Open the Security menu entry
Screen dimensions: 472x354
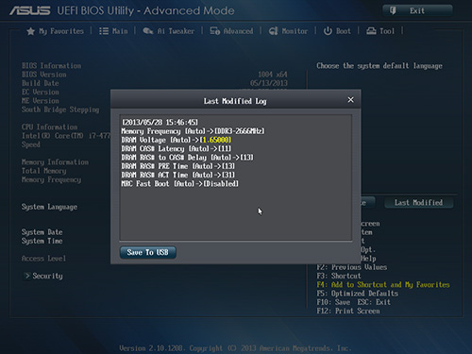[47, 276]
